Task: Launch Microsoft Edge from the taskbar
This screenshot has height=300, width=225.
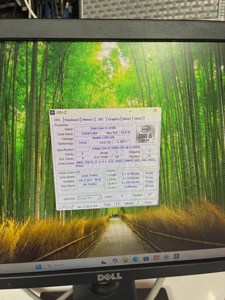Action: pyautogui.click(x=136, y=259)
